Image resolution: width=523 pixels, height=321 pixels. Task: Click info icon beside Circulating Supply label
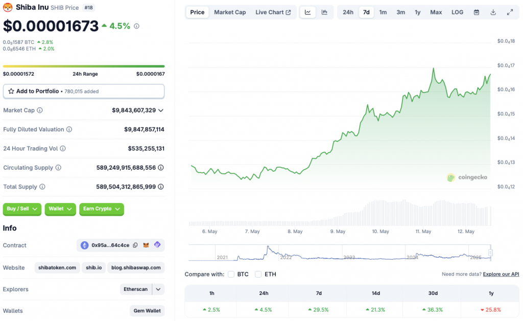click(x=58, y=168)
